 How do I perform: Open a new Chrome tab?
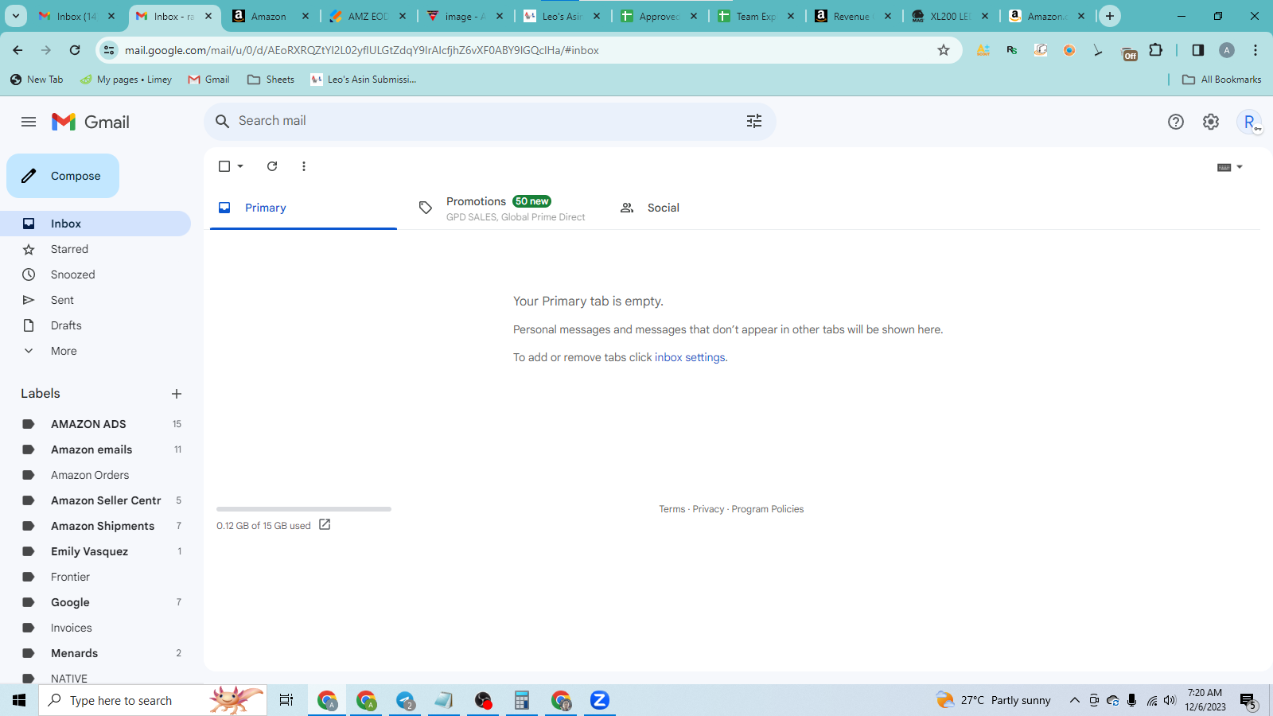pos(1110,16)
